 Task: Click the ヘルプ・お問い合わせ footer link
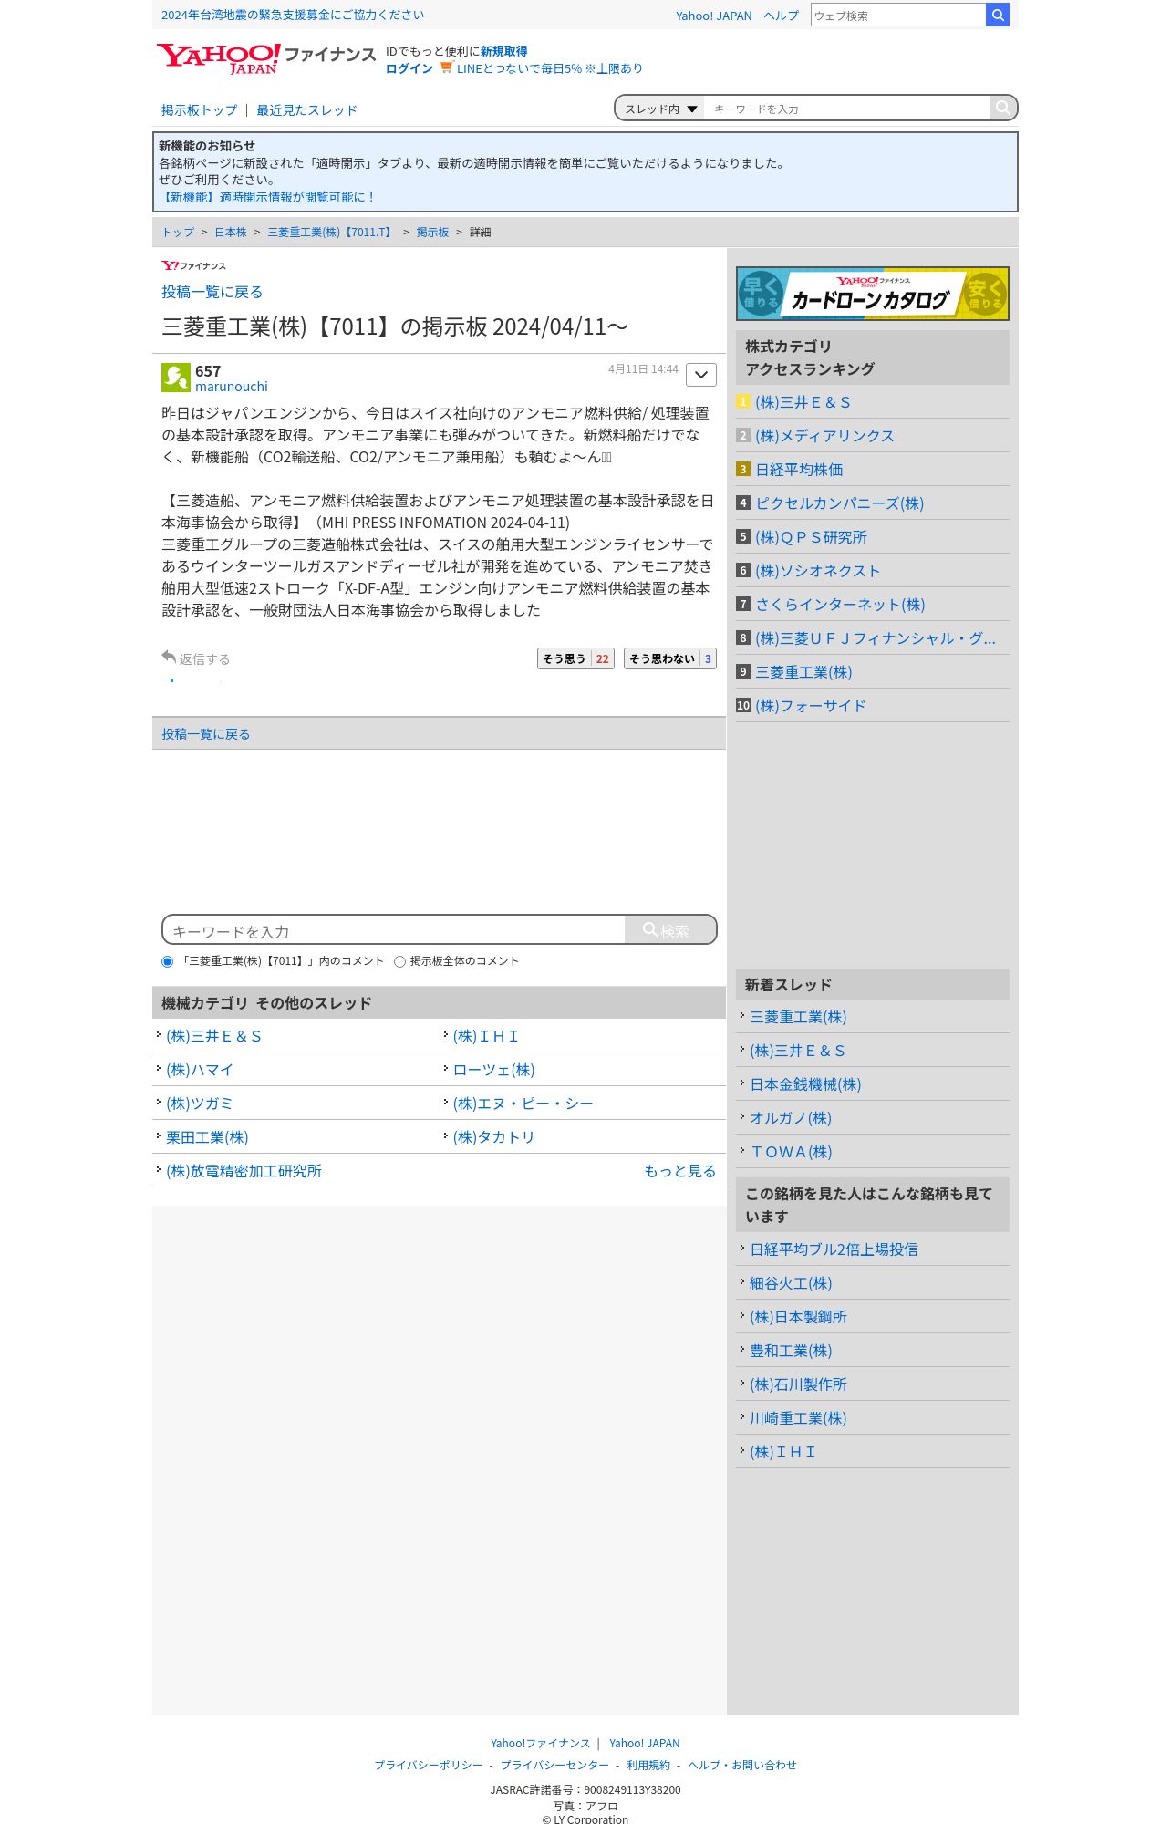pos(742,1765)
